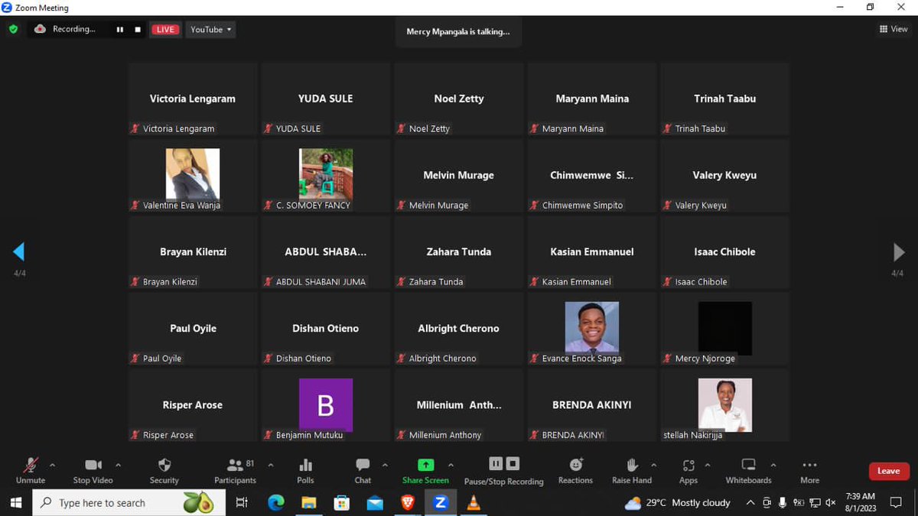Open the Participants panel
This screenshot has height=516, width=918.
pos(236,470)
